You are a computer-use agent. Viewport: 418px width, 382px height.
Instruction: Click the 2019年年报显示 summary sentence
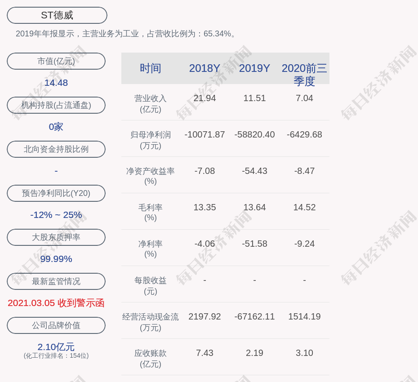pos(126,34)
